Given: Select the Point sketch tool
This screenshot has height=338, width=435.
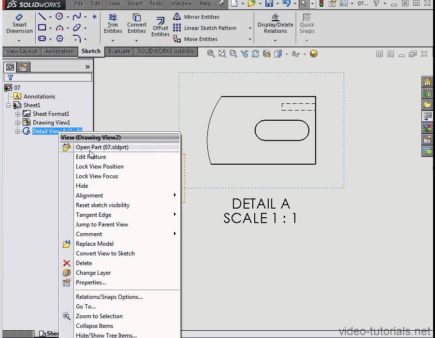Looking at the screenshot, I should [x=94, y=16].
